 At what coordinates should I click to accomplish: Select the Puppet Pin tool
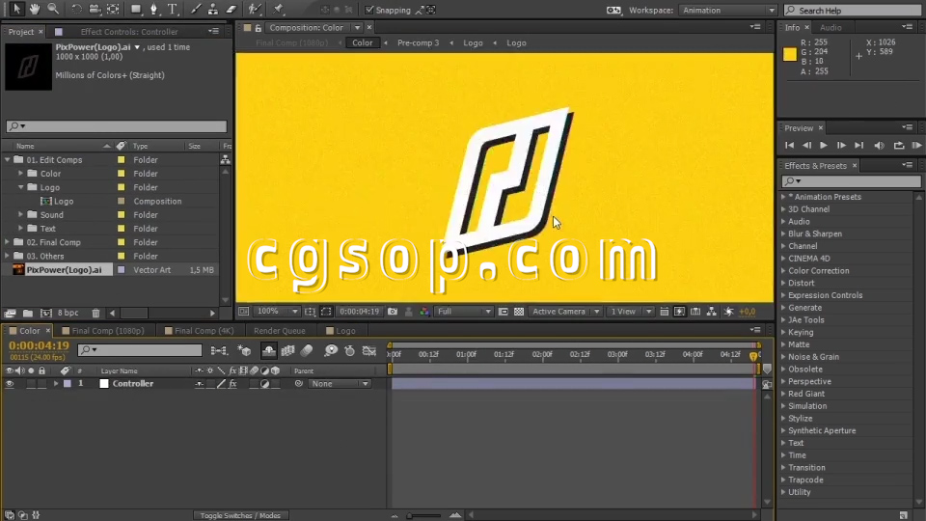(x=278, y=10)
